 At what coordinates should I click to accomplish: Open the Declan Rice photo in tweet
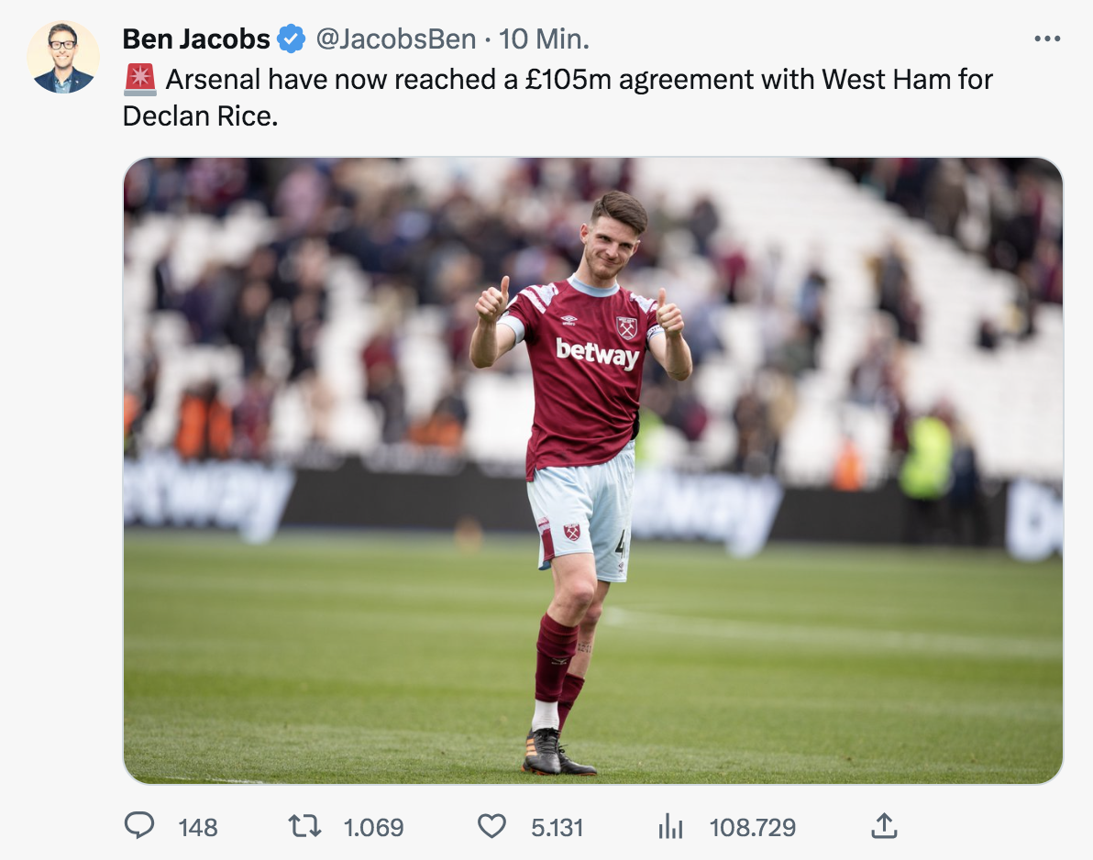pyautogui.click(x=592, y=470)
